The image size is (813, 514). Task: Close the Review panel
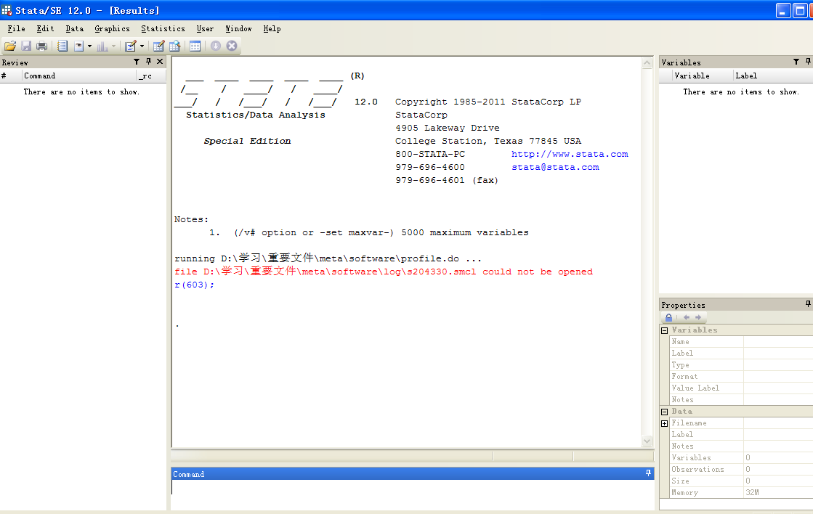click(160, 62)
